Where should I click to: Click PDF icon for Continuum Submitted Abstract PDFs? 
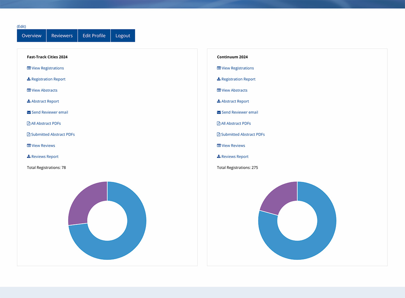coord(219,134)
